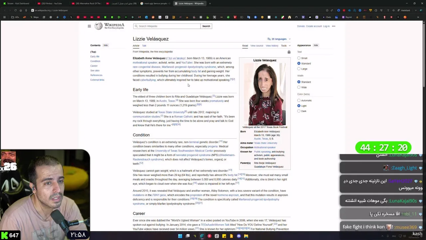The height and width of the screenshot is (240, 426).
Task: Hide the Appearance panel
Action: (x=316, y=45)
